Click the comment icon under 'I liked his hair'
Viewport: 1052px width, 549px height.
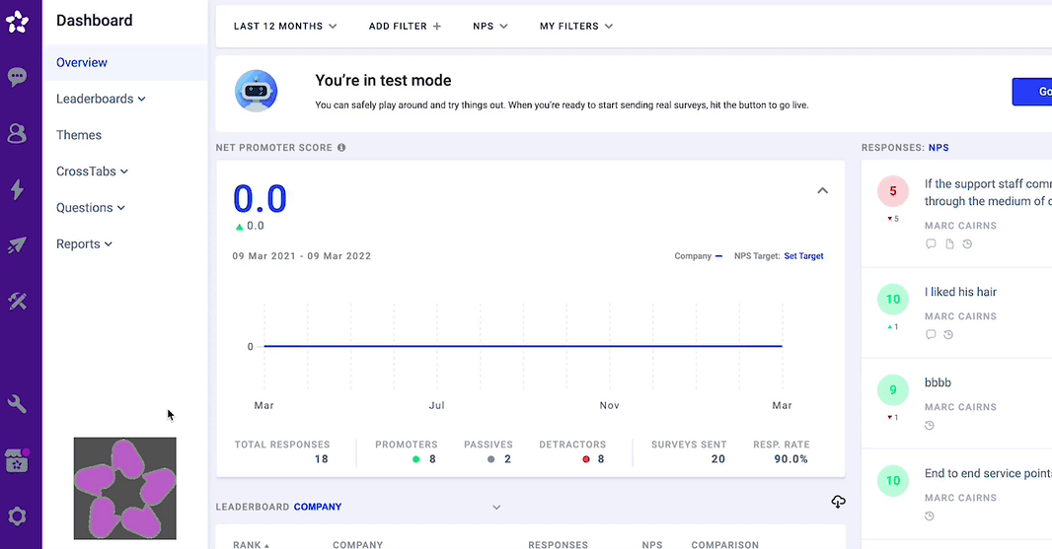pos(931,335)
